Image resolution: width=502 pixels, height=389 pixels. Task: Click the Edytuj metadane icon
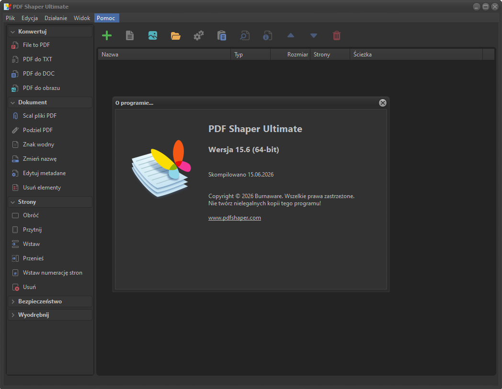15,173
